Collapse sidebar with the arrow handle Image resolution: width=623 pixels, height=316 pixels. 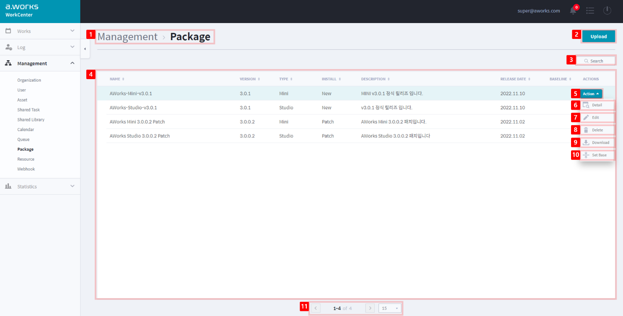point(85,49)
